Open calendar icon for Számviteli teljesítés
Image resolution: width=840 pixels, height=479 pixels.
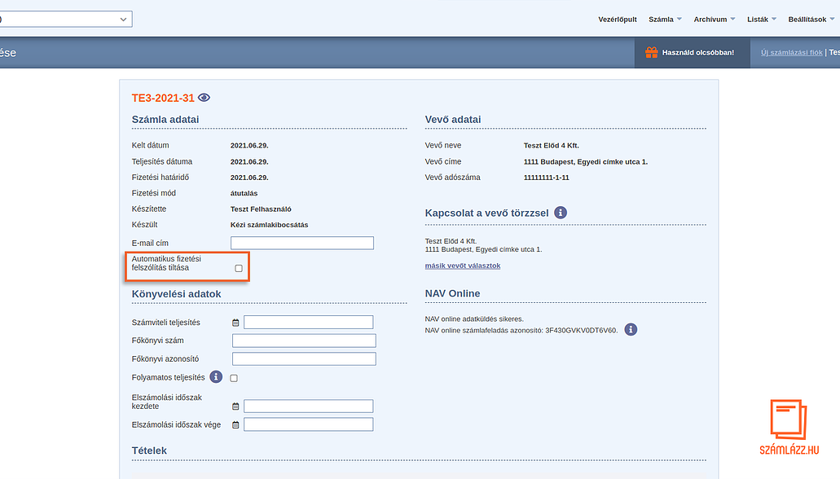235,323
